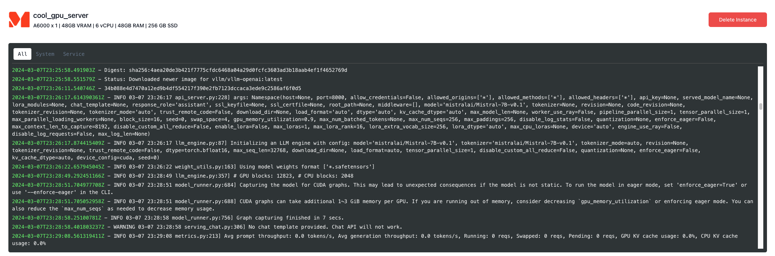Click the lower part of the log scrollbar track

pos(761,204)
